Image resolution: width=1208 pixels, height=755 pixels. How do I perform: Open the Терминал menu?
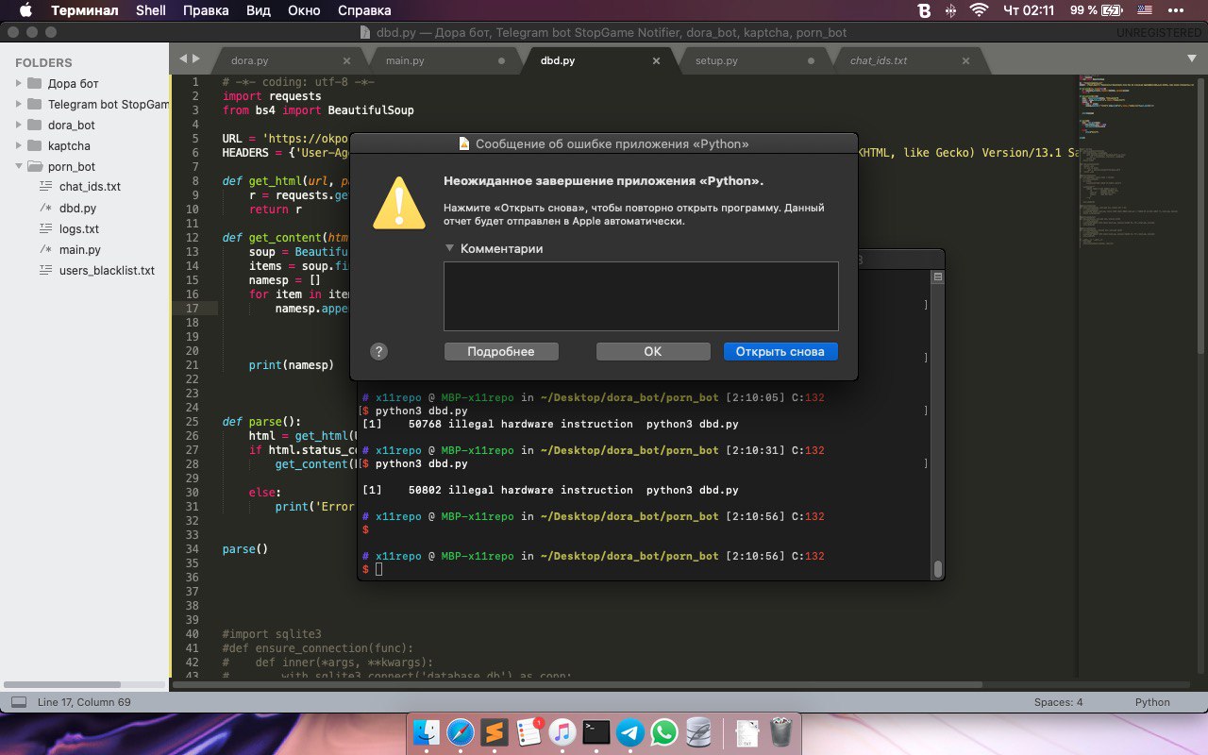pyautogui.click(x=85, y=10)
